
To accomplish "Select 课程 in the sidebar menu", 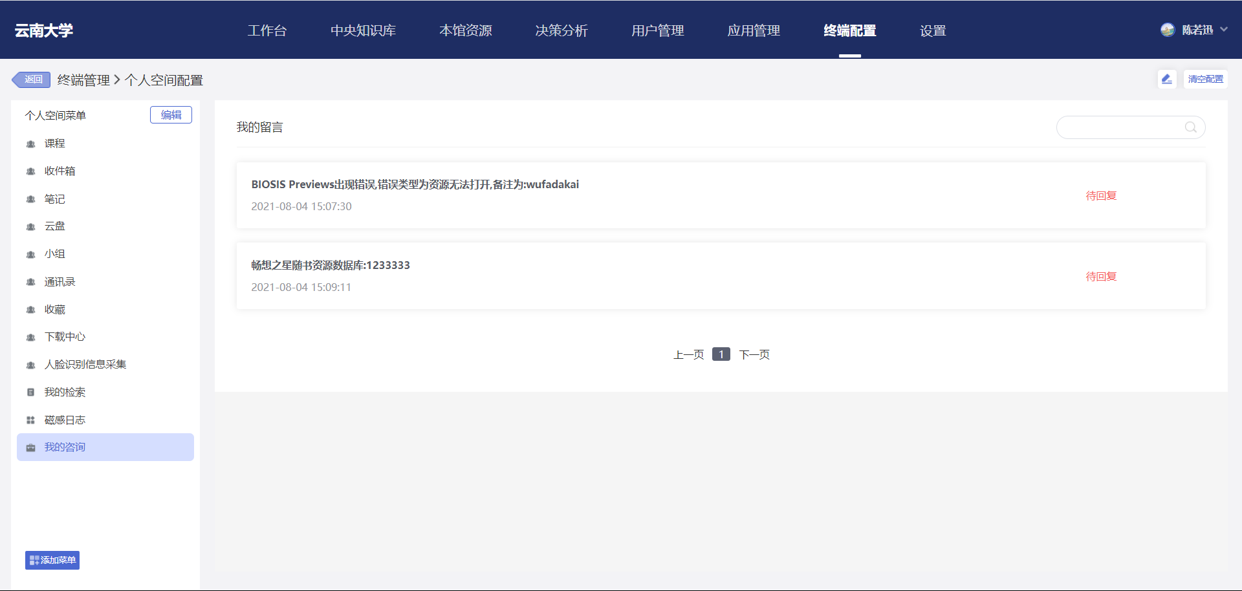I will coord(105,144).
